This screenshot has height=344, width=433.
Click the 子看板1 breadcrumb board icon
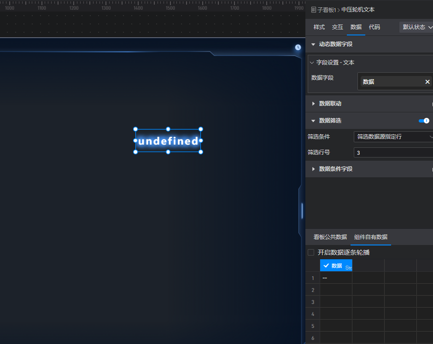coord(314,10)
